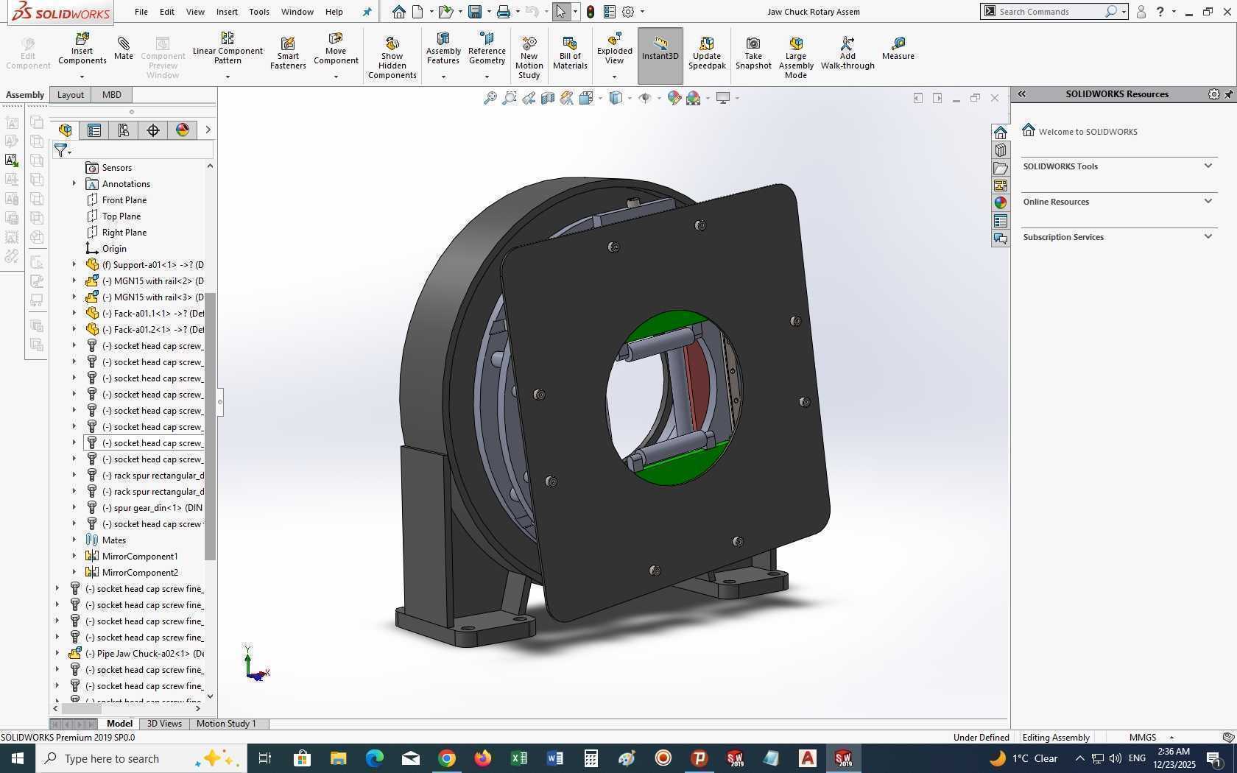Click Take Snapshot tool

click(x=753, y=54)
